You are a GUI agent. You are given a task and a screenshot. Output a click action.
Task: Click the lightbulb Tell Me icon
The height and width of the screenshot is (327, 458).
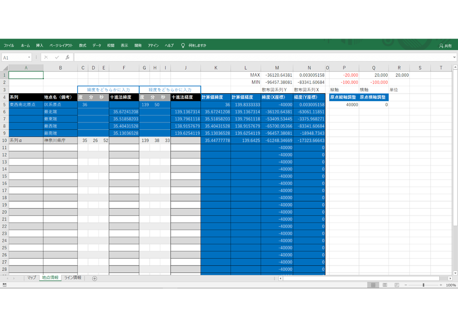pos(183,46)
